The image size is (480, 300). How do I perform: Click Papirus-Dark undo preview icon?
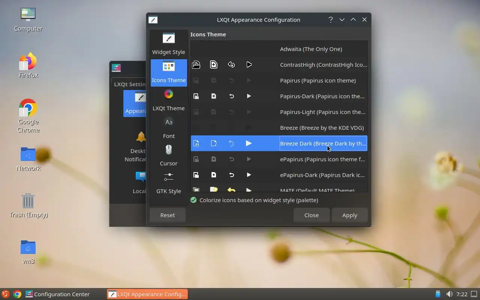pos(231,96)
